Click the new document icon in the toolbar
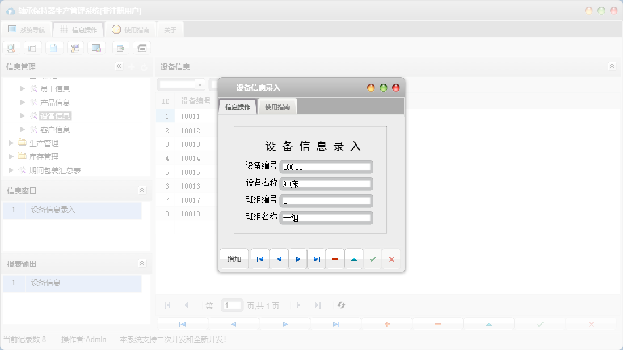 (54, 48)
